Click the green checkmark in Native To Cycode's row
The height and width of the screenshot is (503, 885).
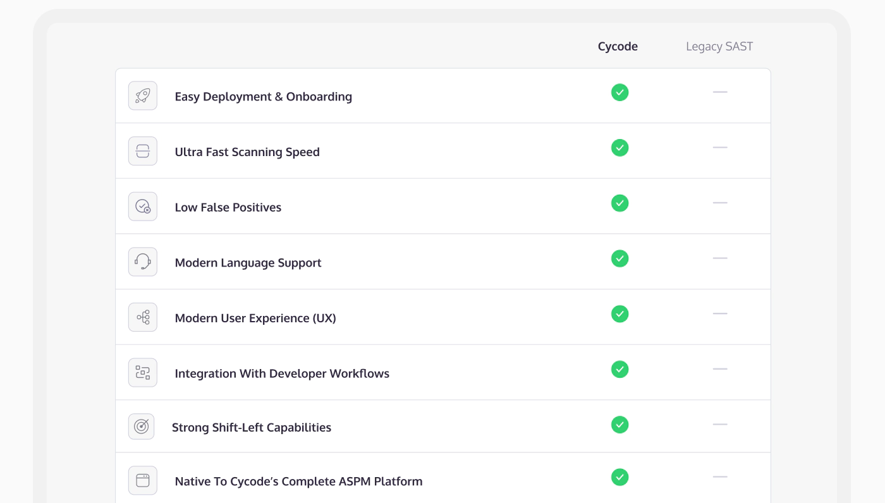click(620, 477)
